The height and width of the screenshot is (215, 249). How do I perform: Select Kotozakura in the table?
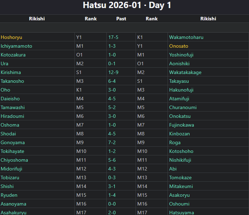(13, 55)
